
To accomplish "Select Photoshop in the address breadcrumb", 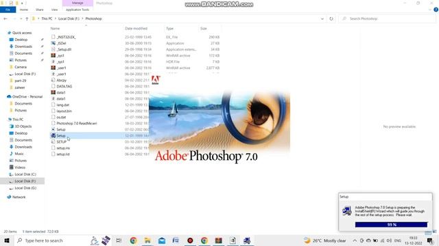I will pos(93,18).
